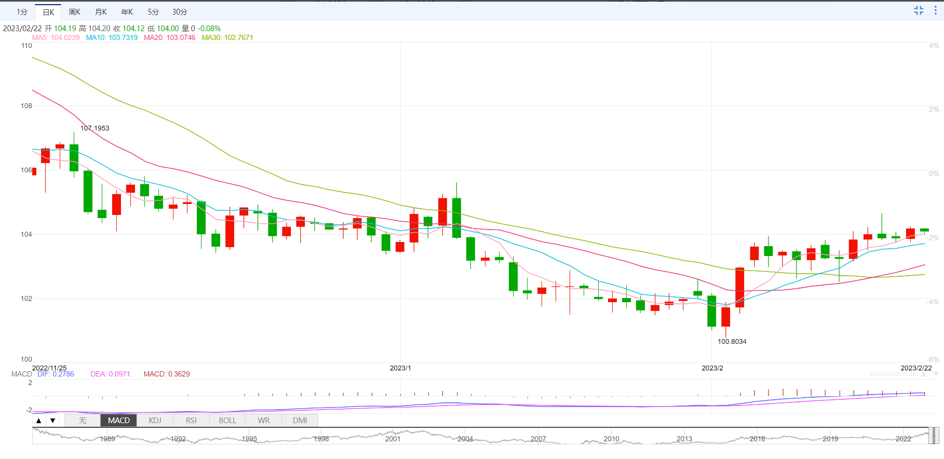Open the vertical three-dot menu
Viewport: 944px width, 459px height.
(935, 10)
